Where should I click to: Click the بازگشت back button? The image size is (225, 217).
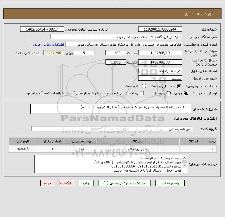tap(67, 183)
